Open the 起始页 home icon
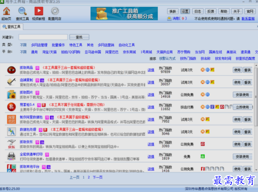The image size is (258, 192). click(7, 11)
